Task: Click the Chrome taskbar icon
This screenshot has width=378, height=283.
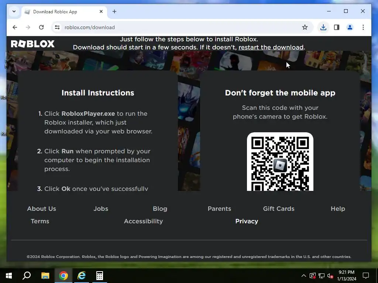Action: pos(63,276)
